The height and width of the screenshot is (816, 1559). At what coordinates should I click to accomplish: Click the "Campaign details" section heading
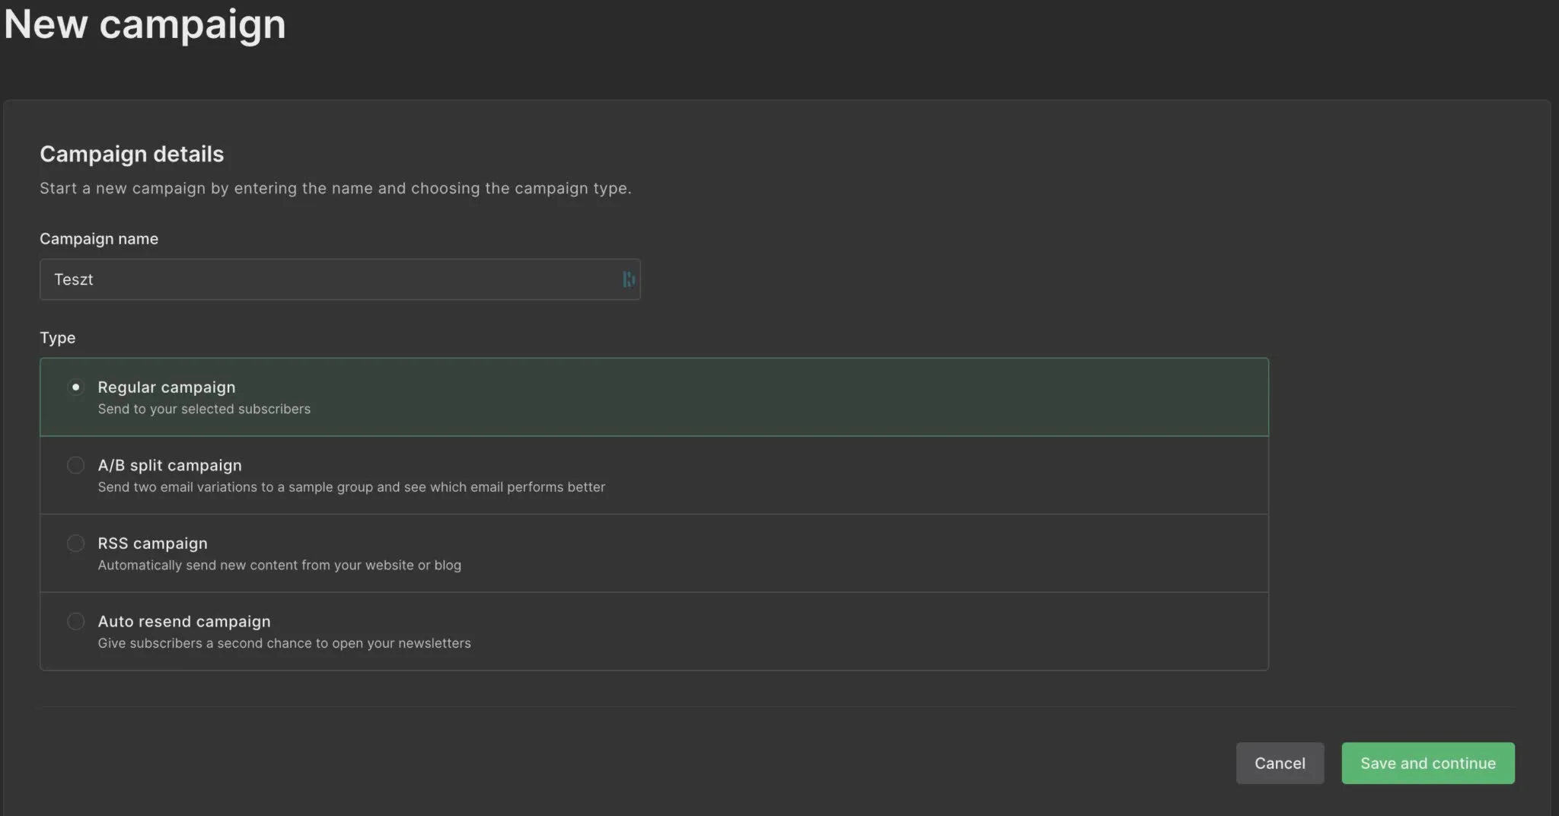132,155
